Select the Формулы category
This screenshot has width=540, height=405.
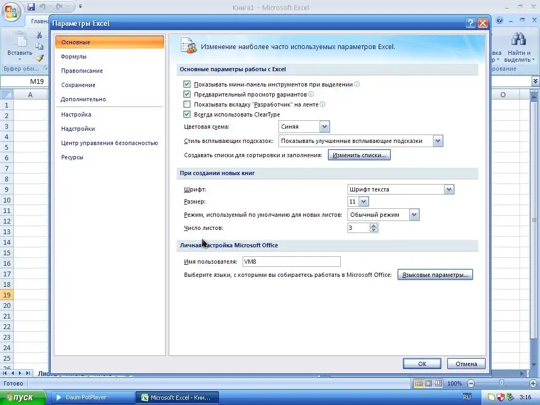(110, 56)
